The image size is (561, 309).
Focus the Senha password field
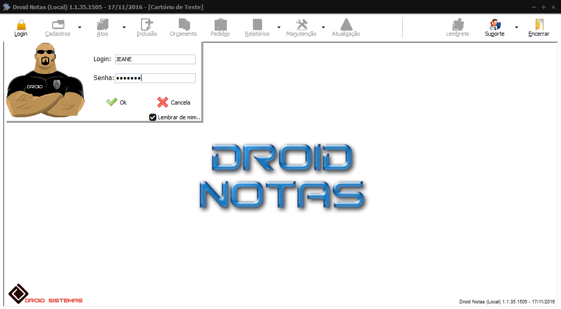point(155,78)
